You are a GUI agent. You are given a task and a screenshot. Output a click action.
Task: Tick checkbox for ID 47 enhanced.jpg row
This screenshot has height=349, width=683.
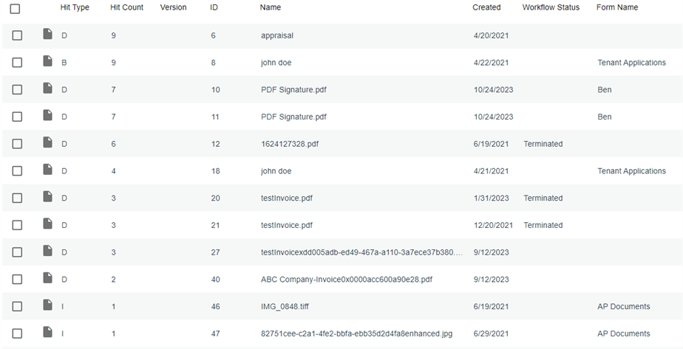(17, 334)
